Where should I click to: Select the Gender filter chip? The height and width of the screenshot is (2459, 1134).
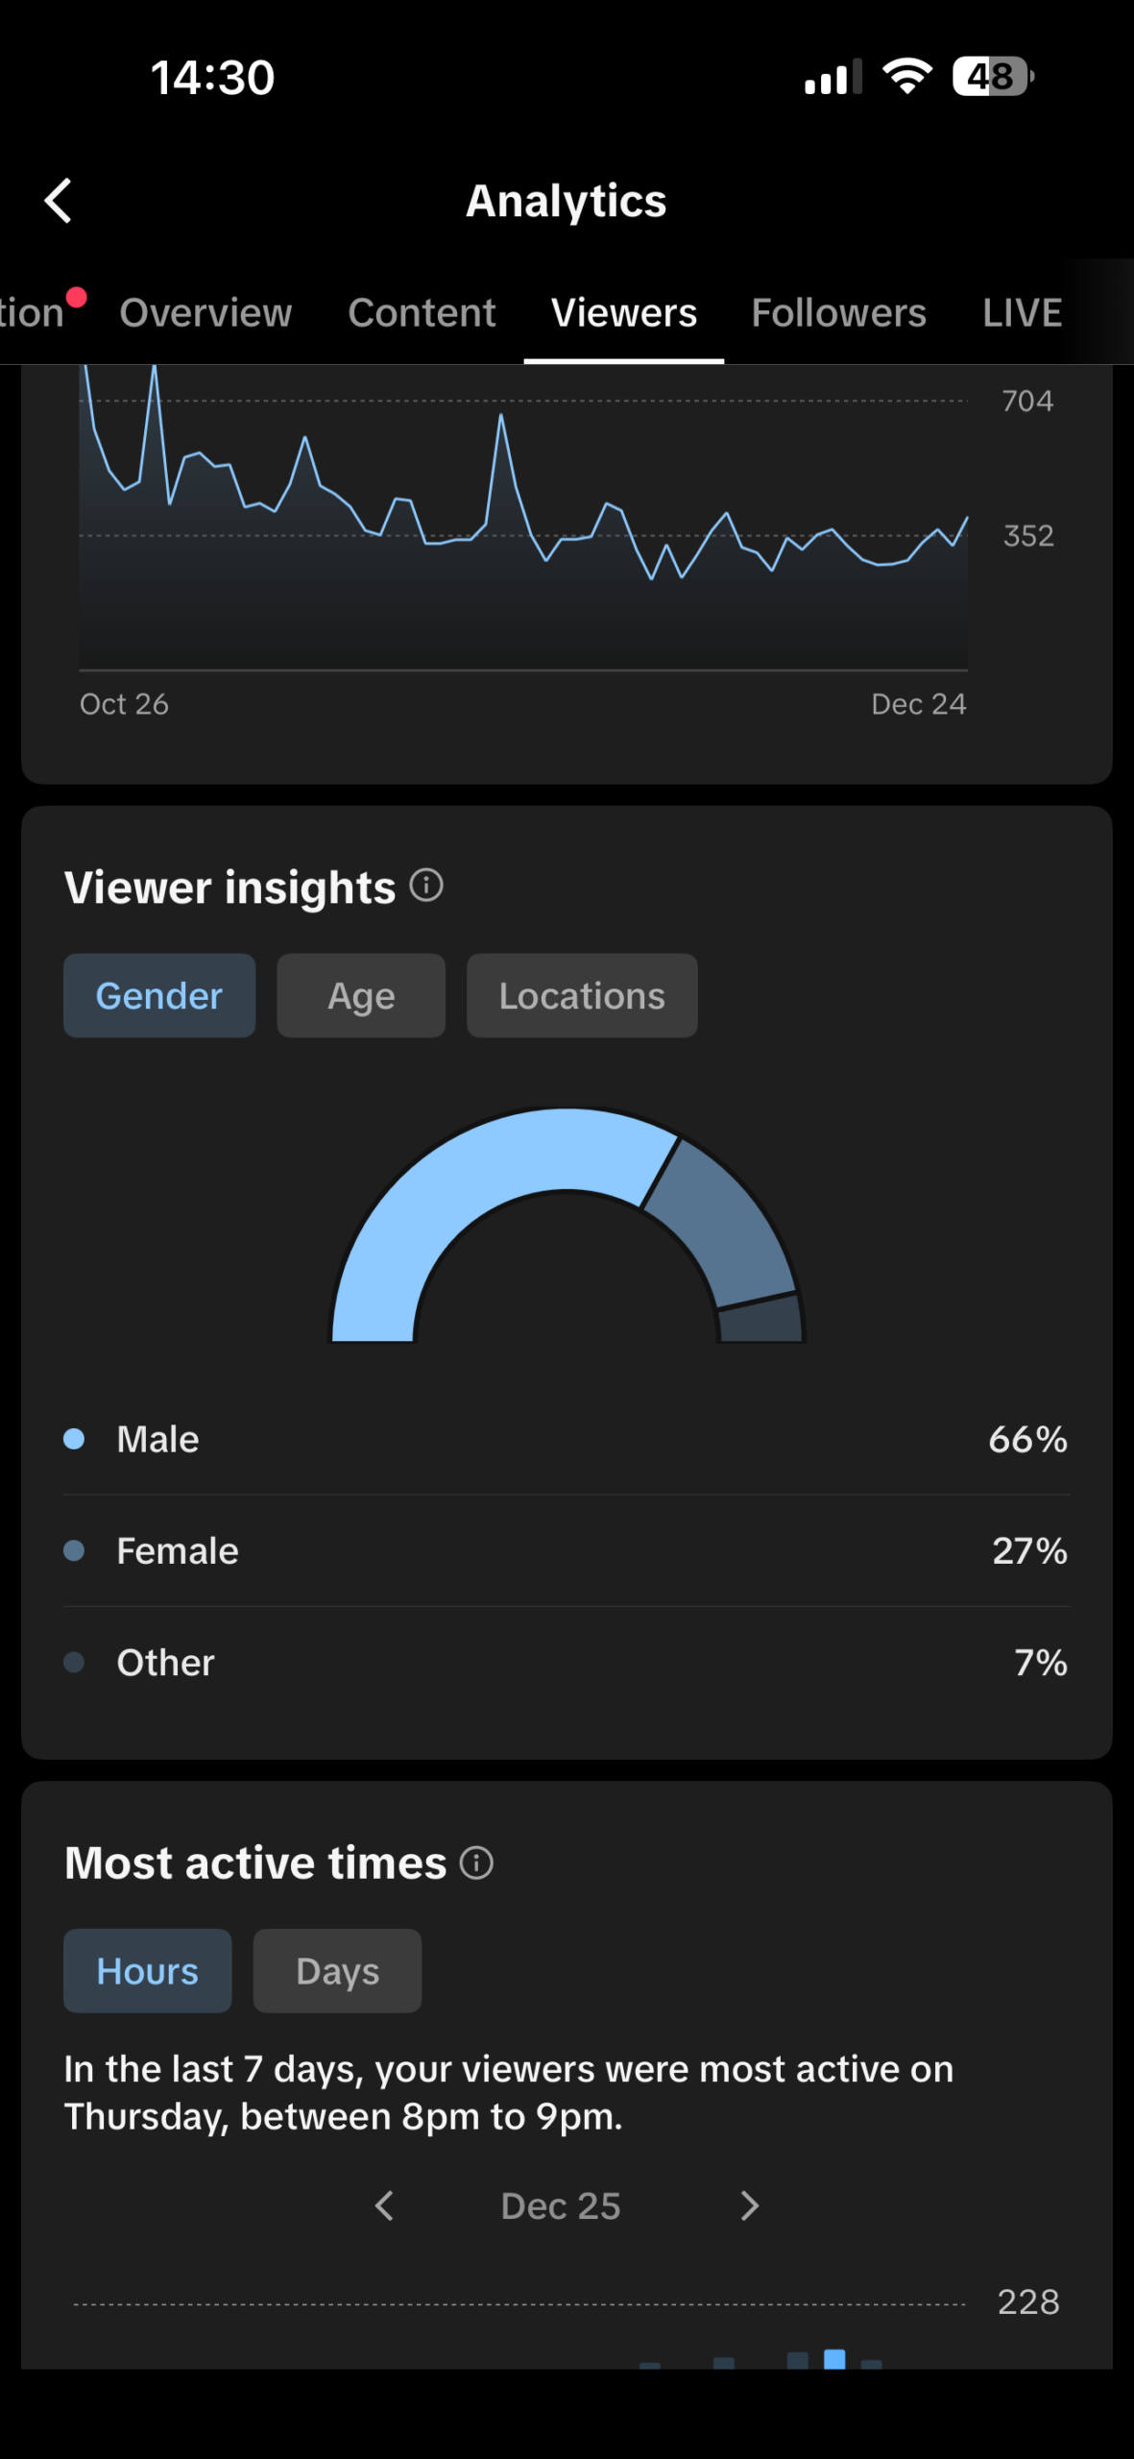pyautogui.click(x=159, y=995)
